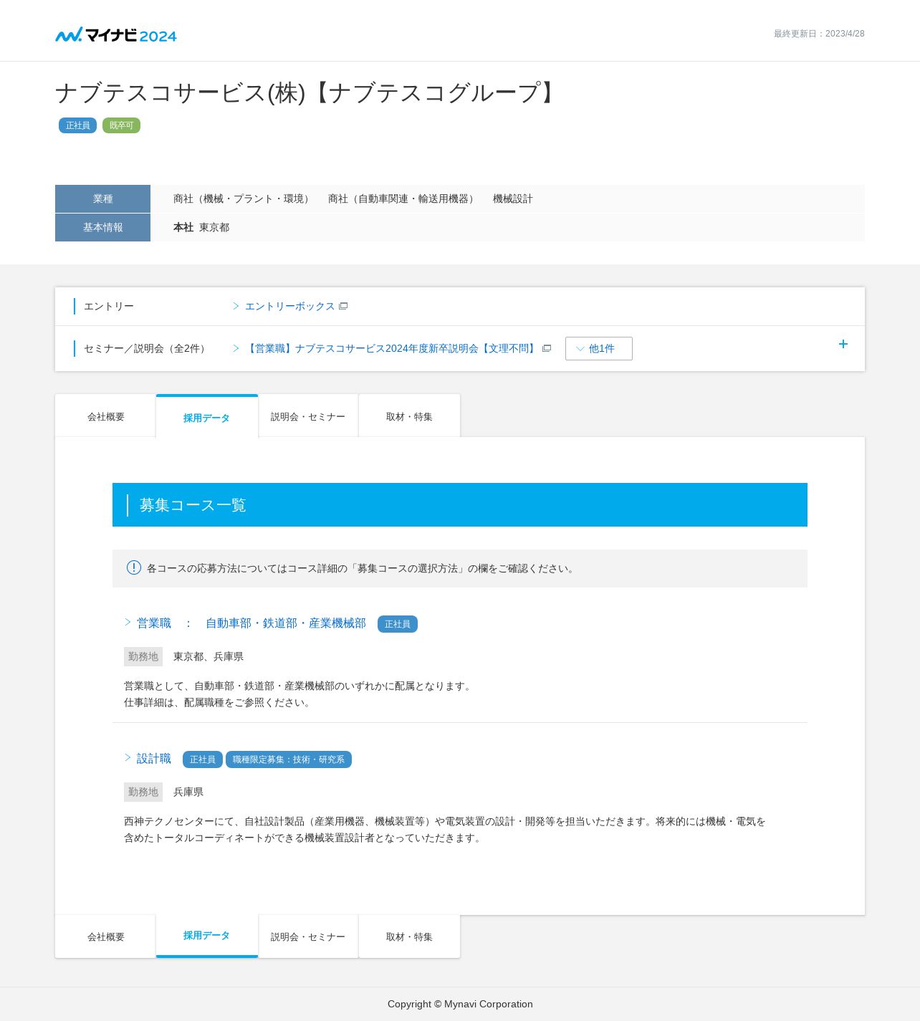920x1021 pixels.
Task: Open the エントリーボックス link
Action: [x=289, y=306]
